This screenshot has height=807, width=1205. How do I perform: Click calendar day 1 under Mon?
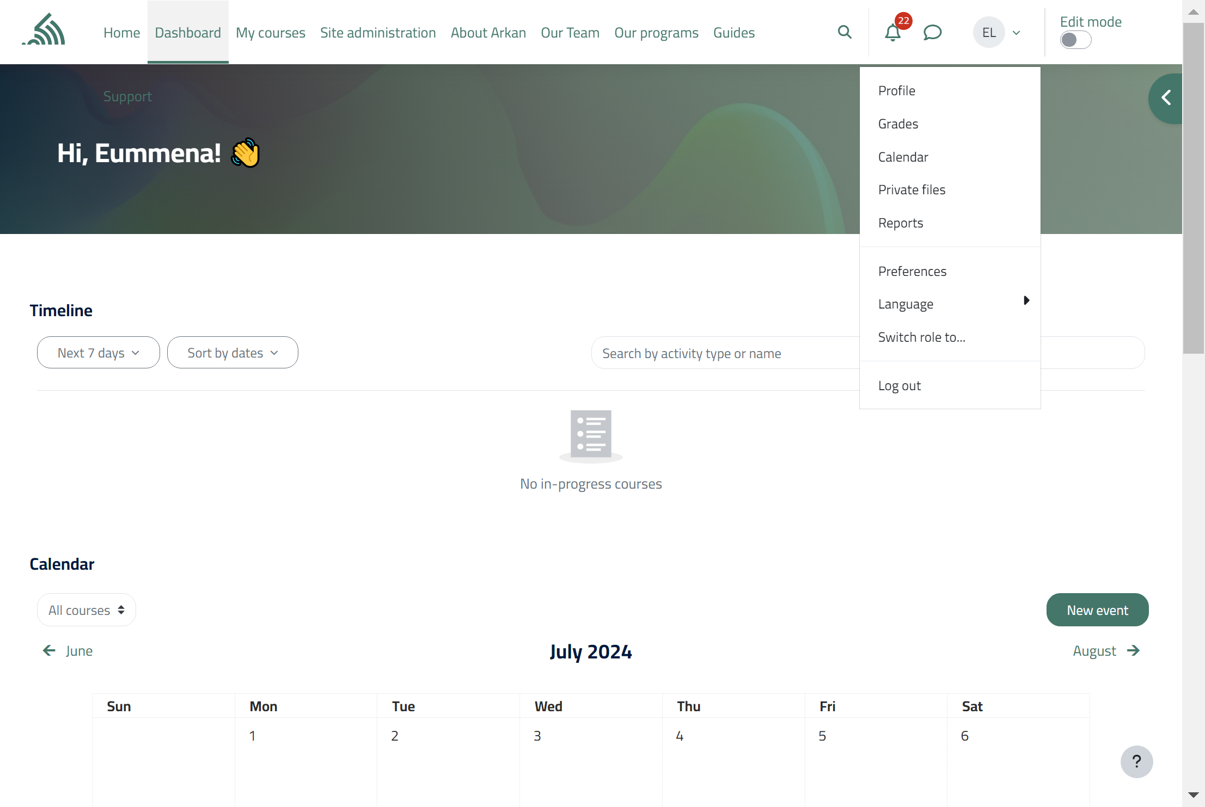click(252, 736)
